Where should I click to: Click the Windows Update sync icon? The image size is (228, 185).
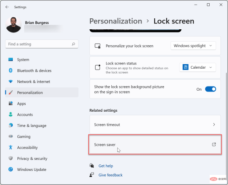point(11,169)
